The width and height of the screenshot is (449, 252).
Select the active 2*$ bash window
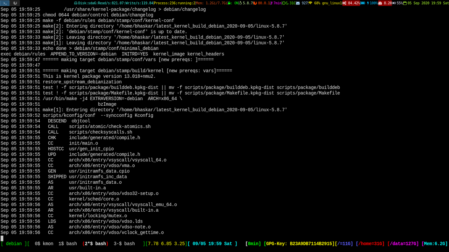coord(95,244)
